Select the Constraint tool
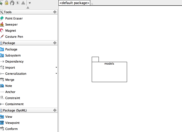This screenshot has height=132, width=182. [x=29, y=98]
